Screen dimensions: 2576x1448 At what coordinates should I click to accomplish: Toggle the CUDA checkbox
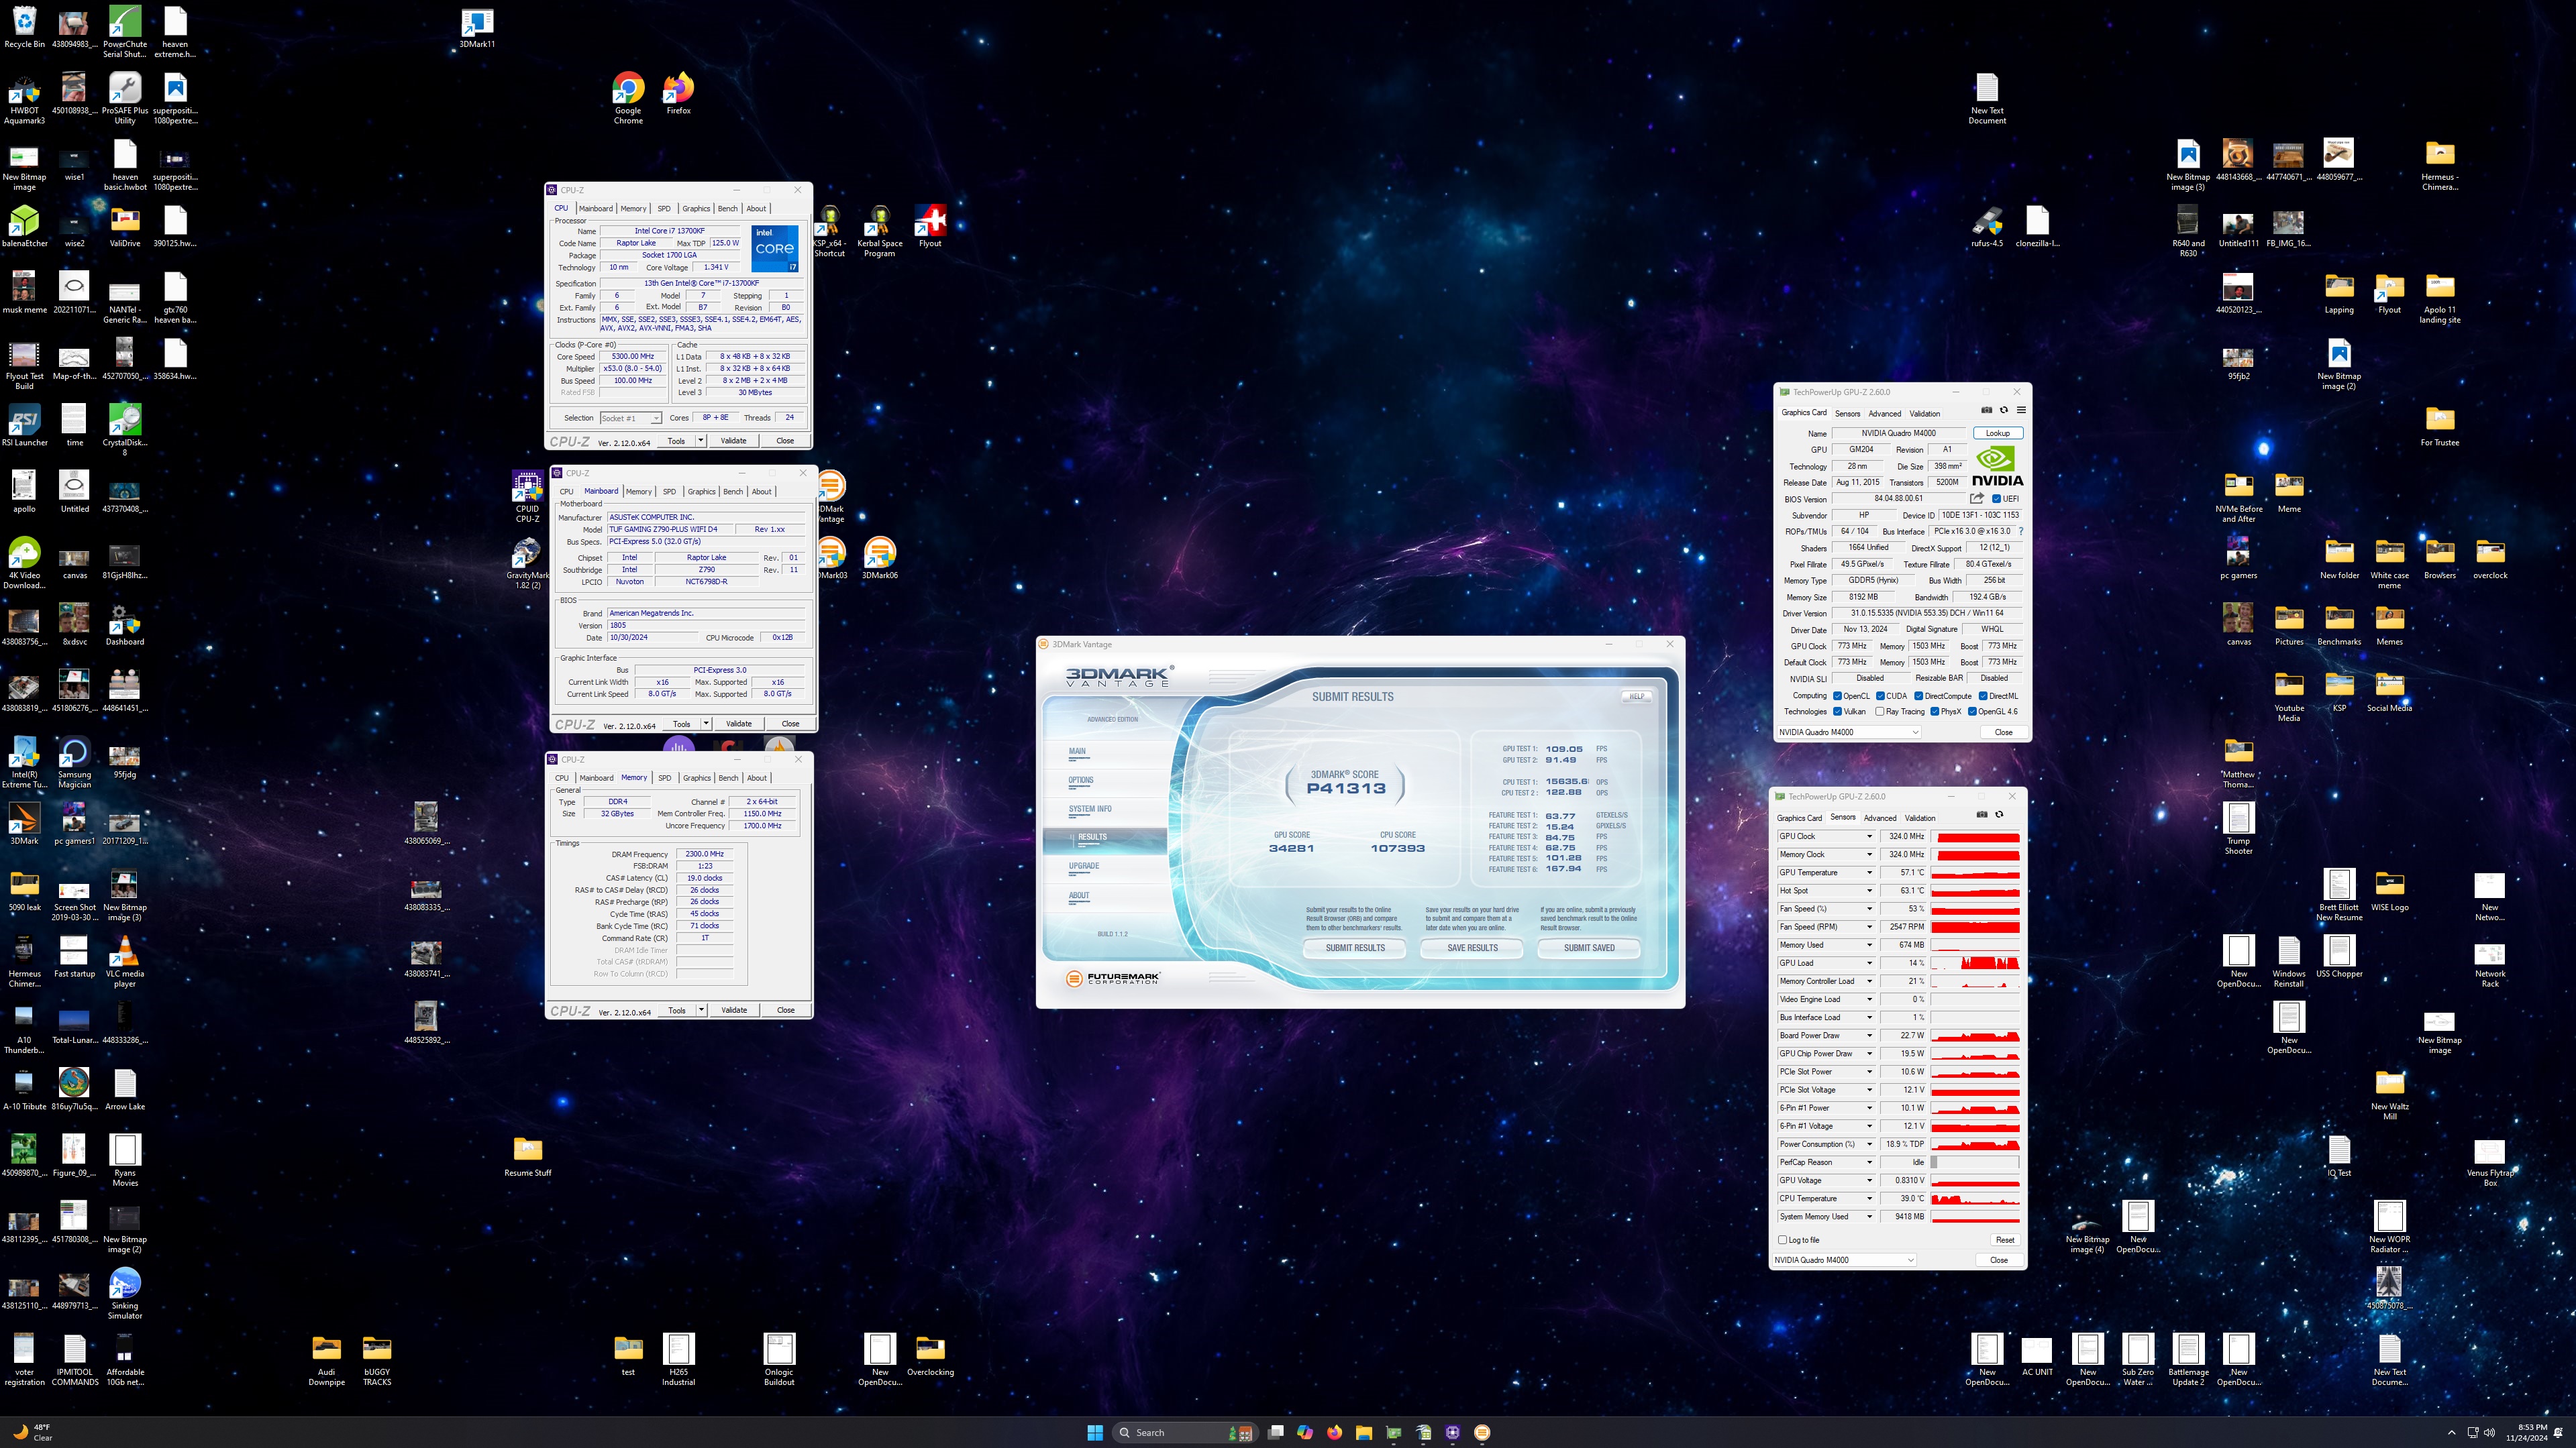pos(1880,695)
